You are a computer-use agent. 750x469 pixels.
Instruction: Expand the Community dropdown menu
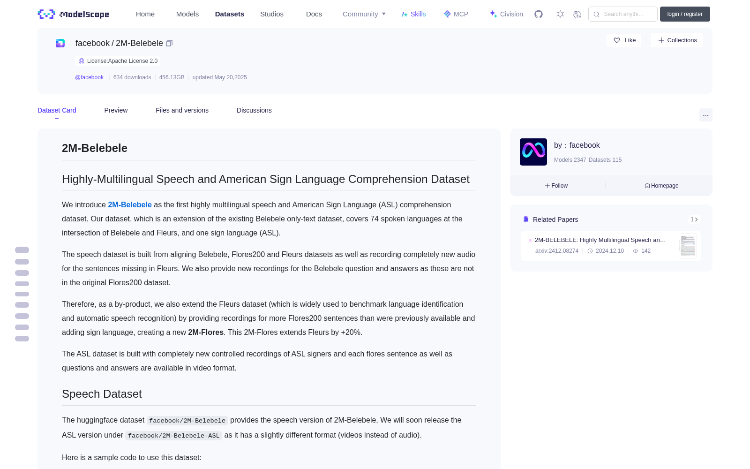364,14
